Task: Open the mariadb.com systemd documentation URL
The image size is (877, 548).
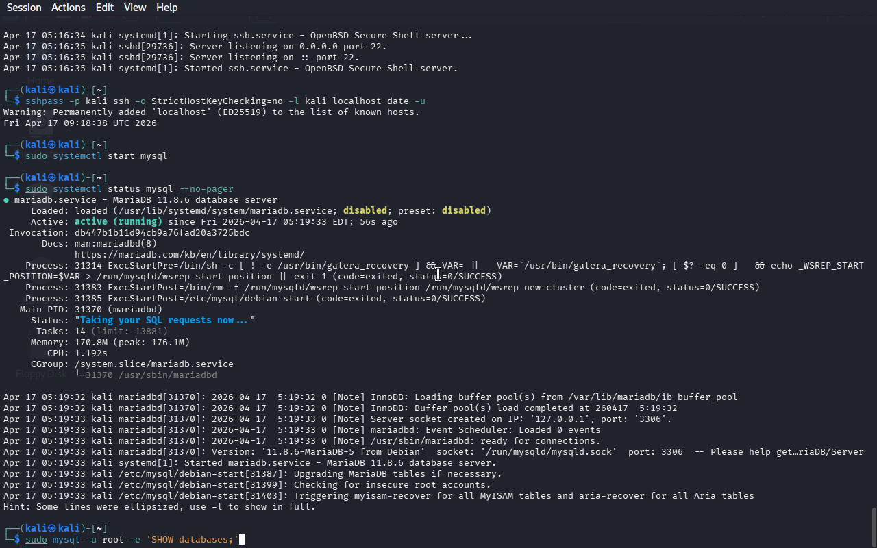Action: tap(189, 254)
